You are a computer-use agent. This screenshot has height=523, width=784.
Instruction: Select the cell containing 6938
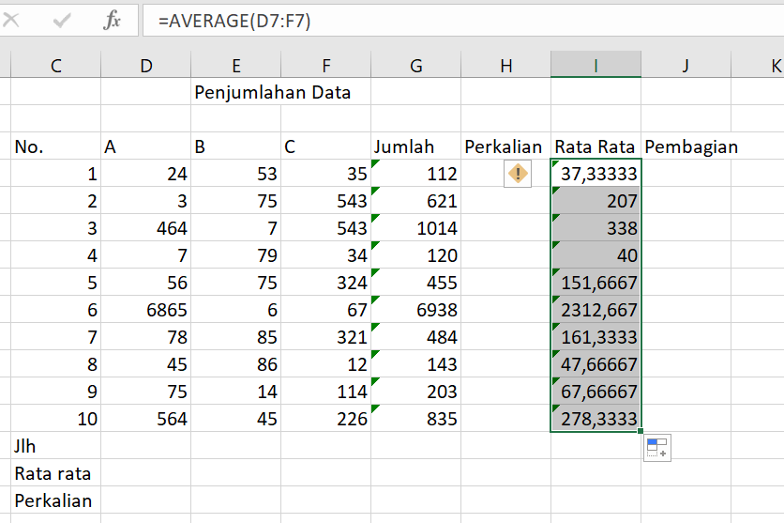(415, 310)
